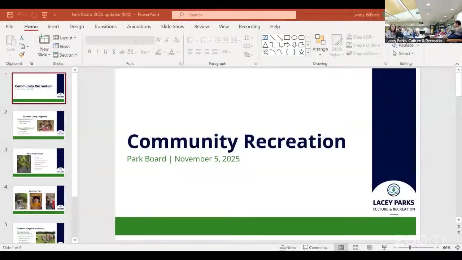The width and height of the screenshot is (462, 260).
Task: Toggle italic formatting
Action: click(x=97, y=52)
